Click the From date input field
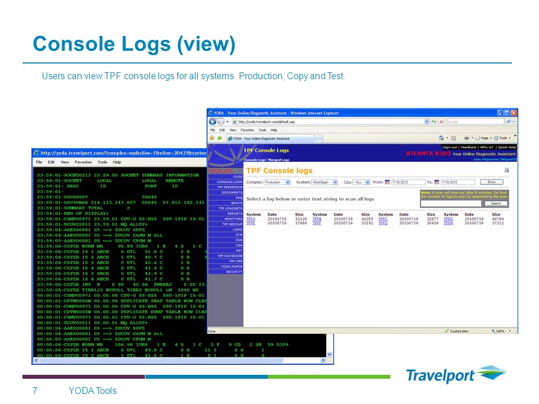 (408, 182)
